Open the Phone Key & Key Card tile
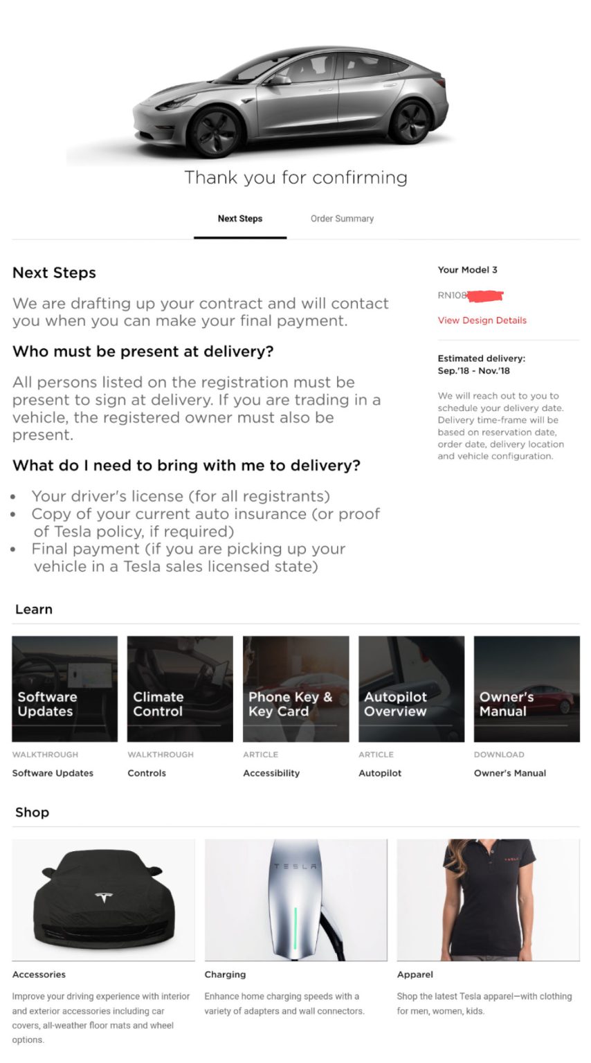591x1063 pixels. 295,689
